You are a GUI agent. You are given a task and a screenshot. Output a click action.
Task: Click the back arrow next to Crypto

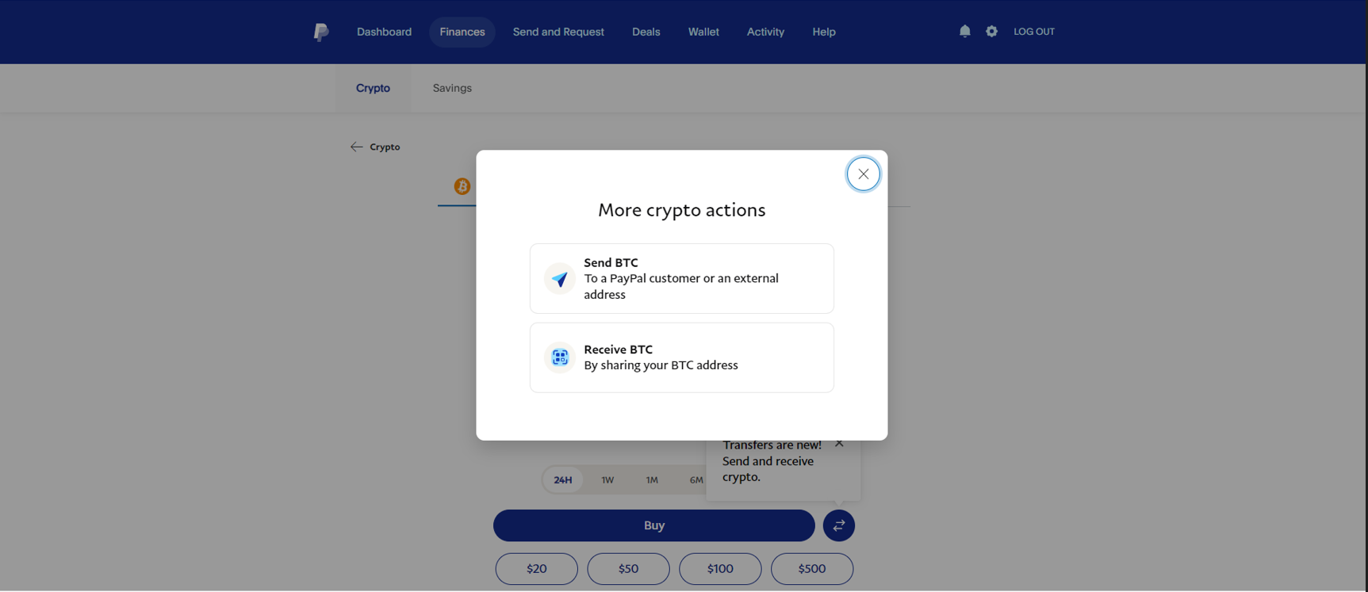(356, 147)
